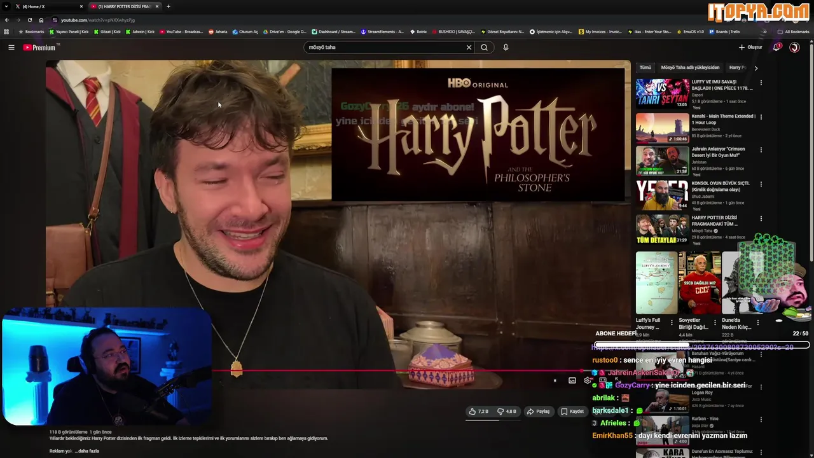Toggle theater mode in player

point(603,380)
